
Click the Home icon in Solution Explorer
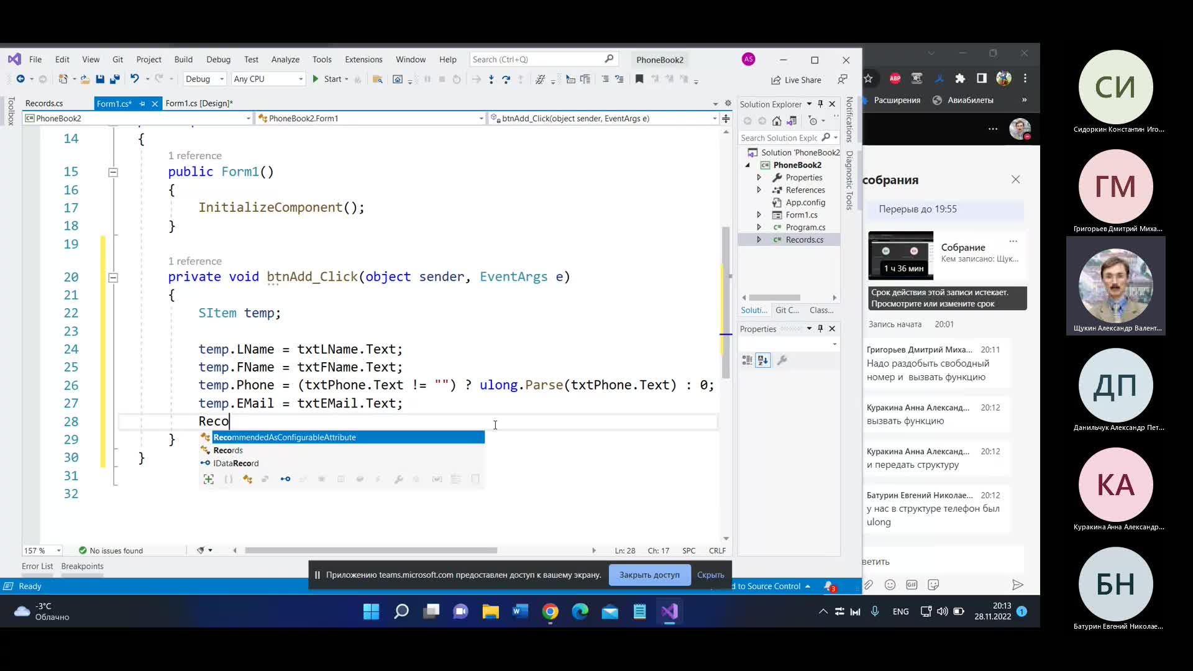[777, 121]
